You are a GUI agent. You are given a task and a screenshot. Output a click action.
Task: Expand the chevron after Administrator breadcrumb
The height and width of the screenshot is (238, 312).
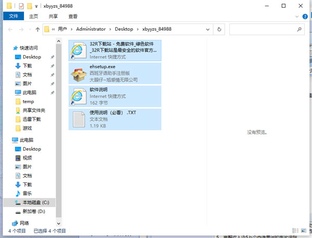(110, 30)
